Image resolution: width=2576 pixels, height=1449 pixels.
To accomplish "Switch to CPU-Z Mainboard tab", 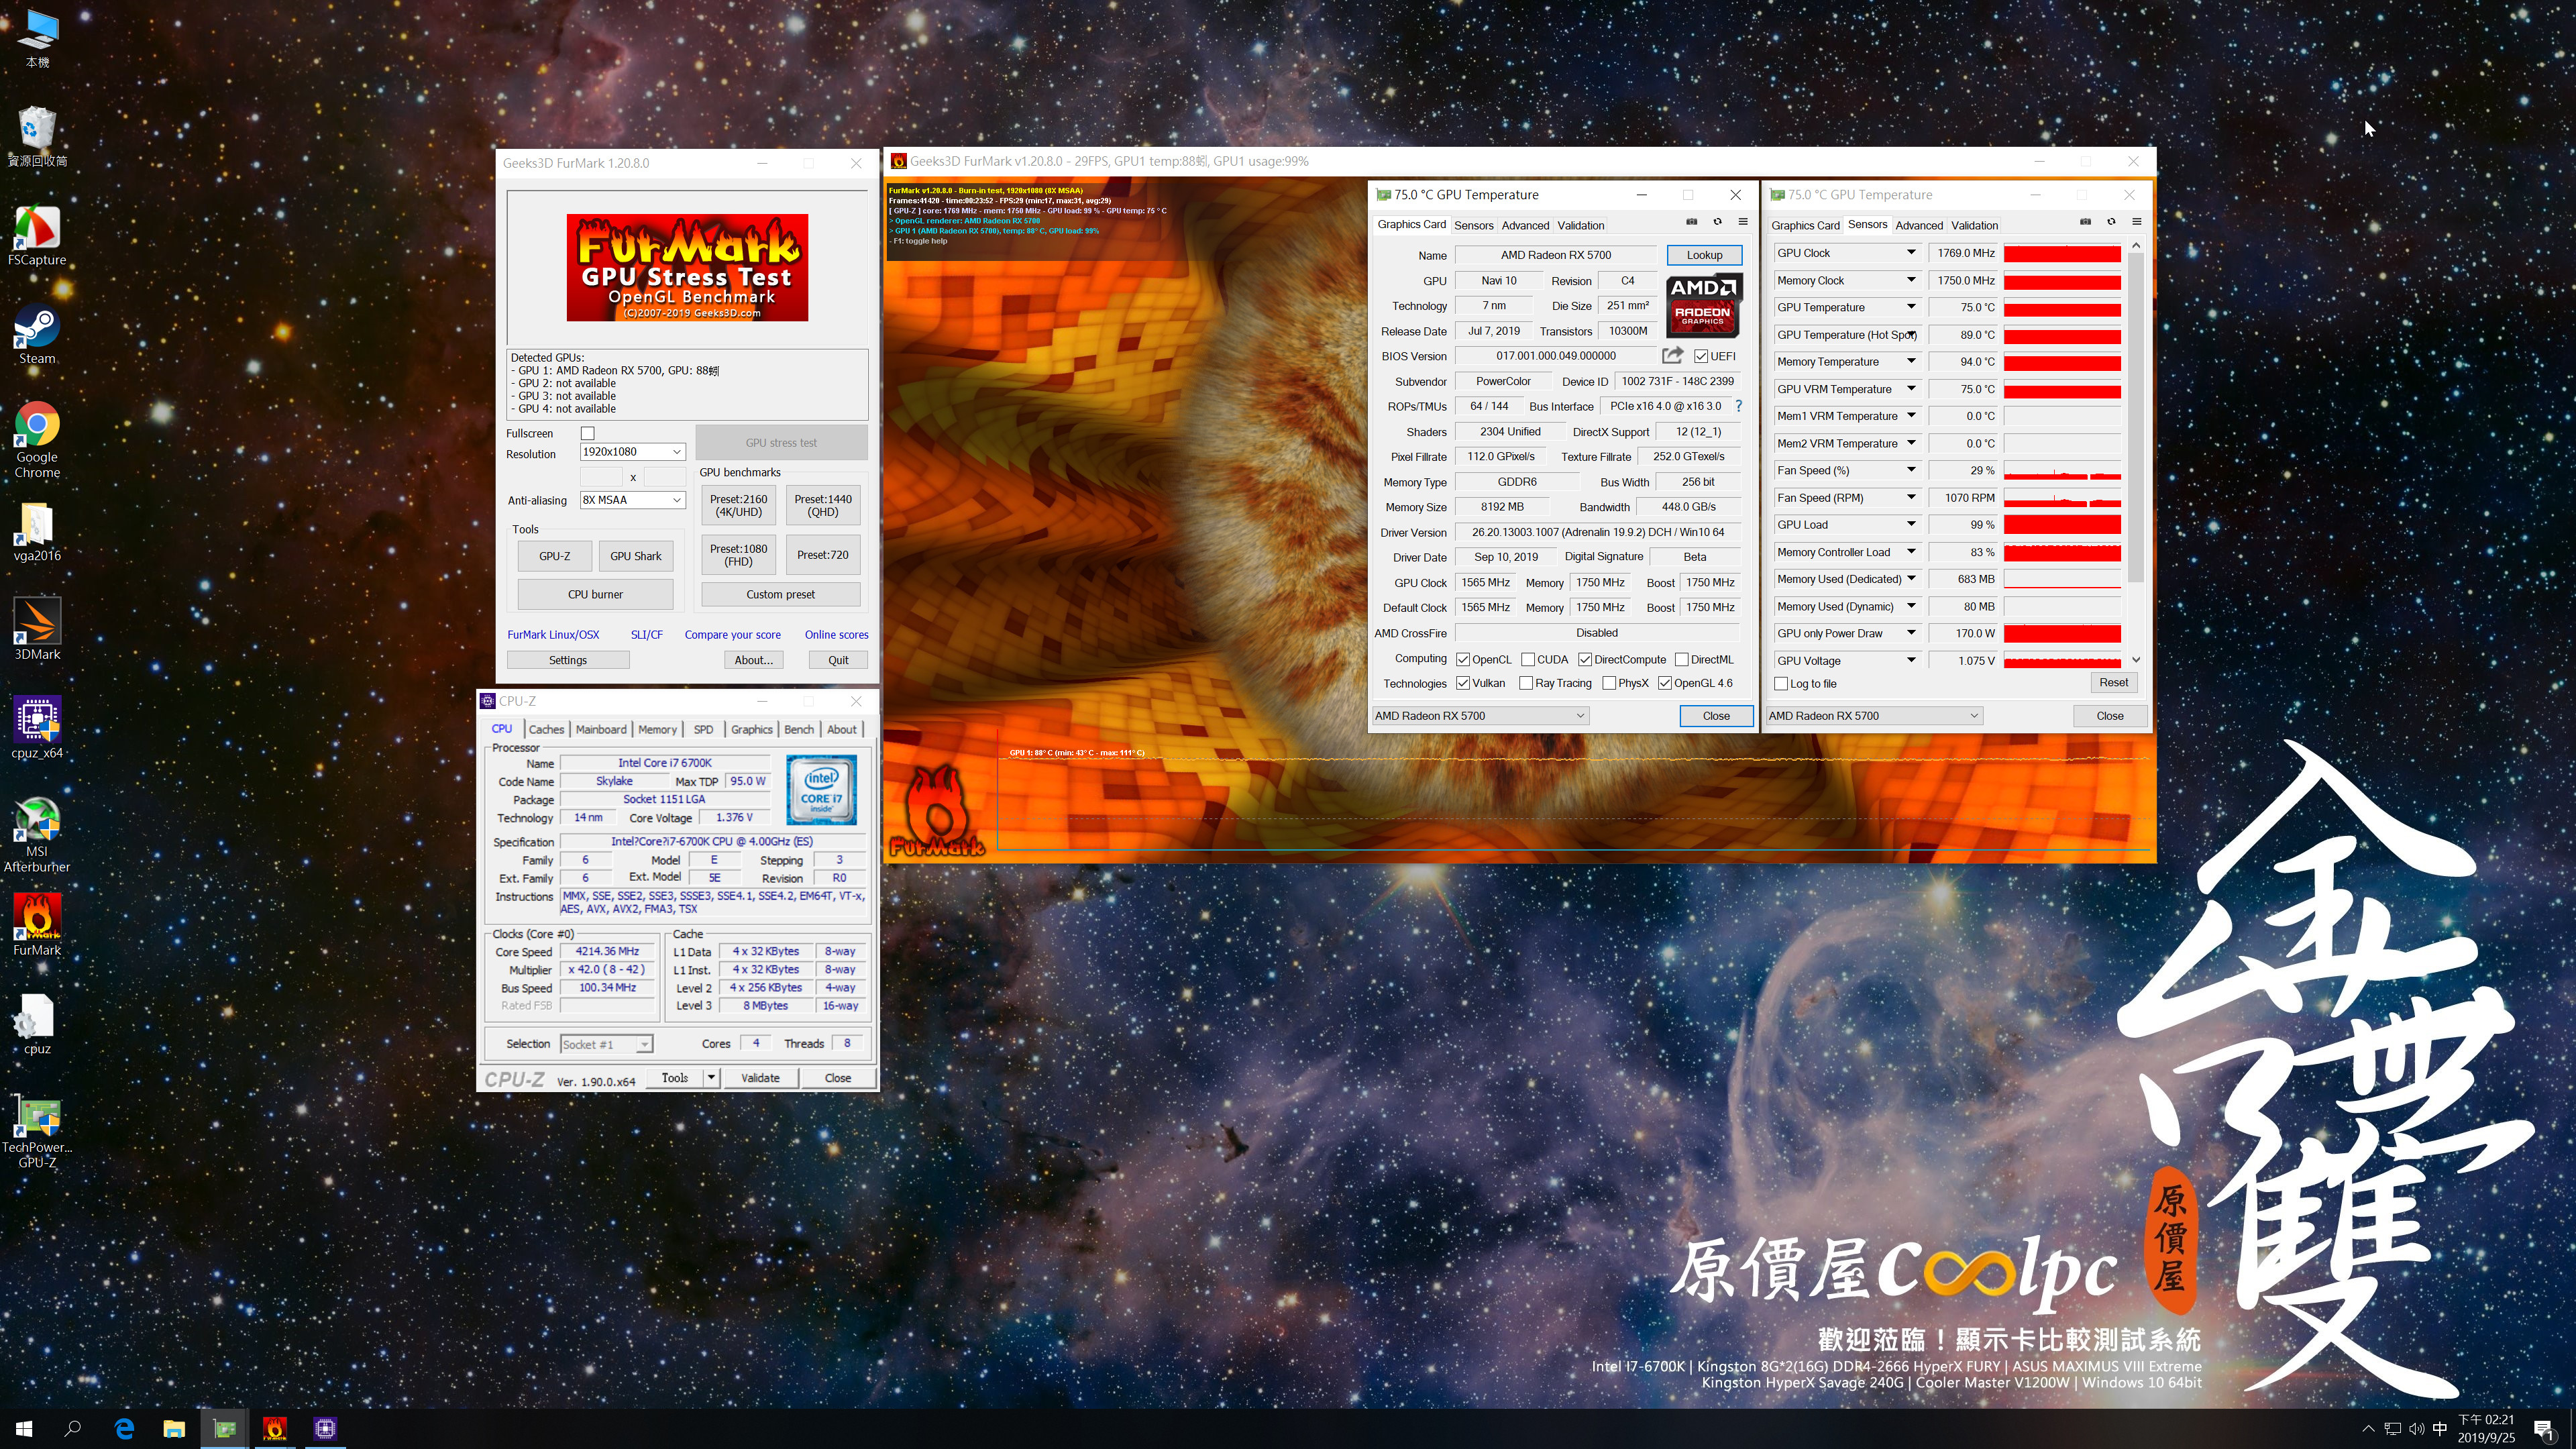I will click(601, 729).
